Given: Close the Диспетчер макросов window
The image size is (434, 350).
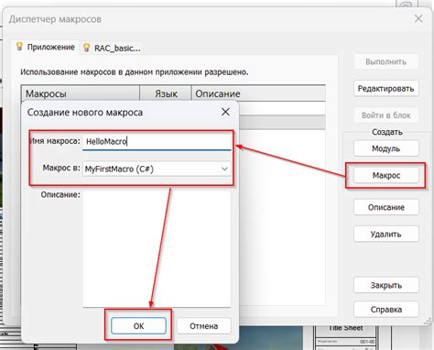Looking at the screenshot, I should (x=418, y=18).
